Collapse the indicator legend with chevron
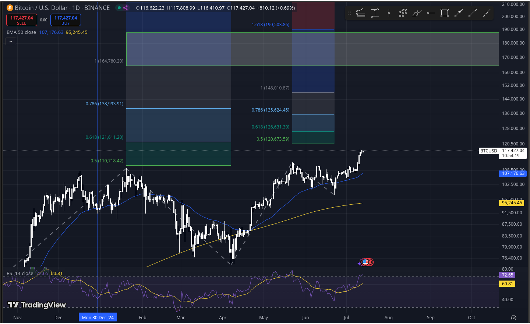Screen dimensions: 530x324 pos(11,42)
